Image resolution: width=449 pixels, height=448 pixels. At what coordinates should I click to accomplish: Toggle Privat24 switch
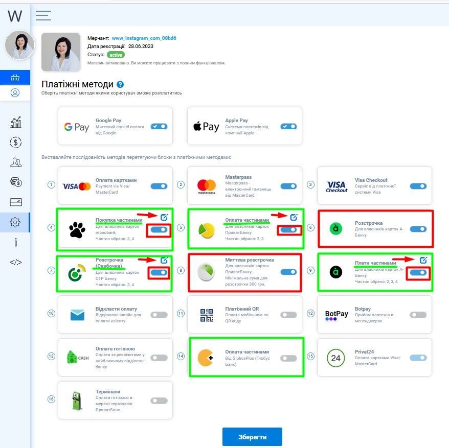418,358
